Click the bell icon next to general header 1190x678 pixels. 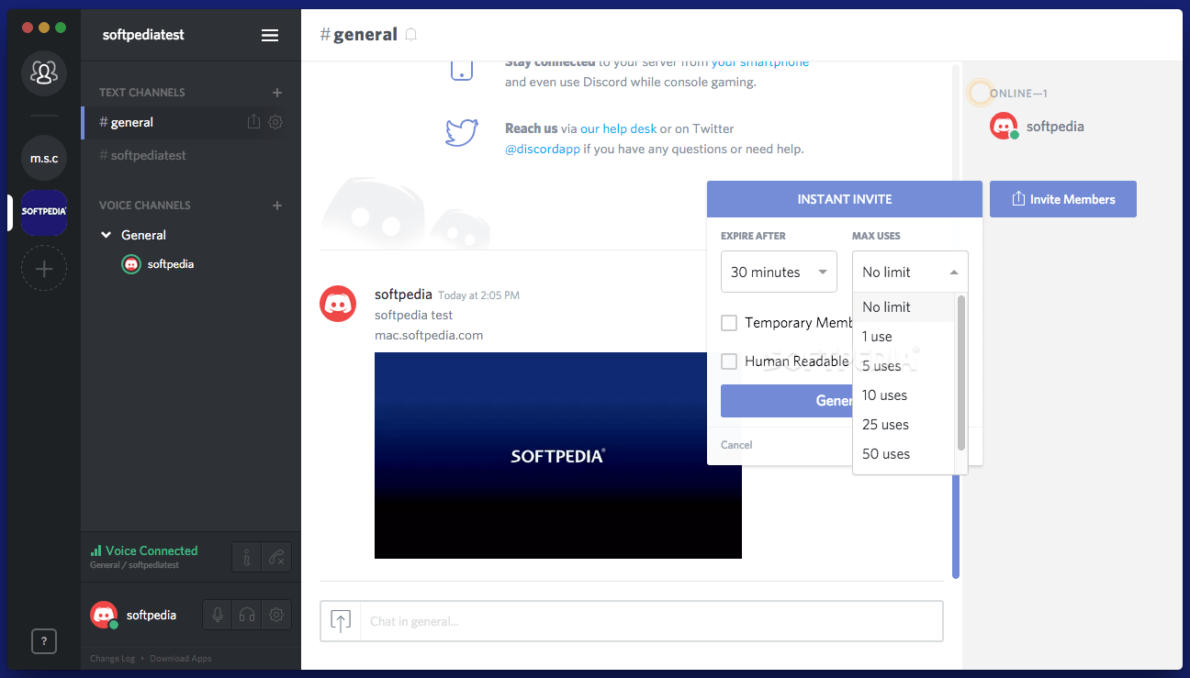tap(410, 34)
